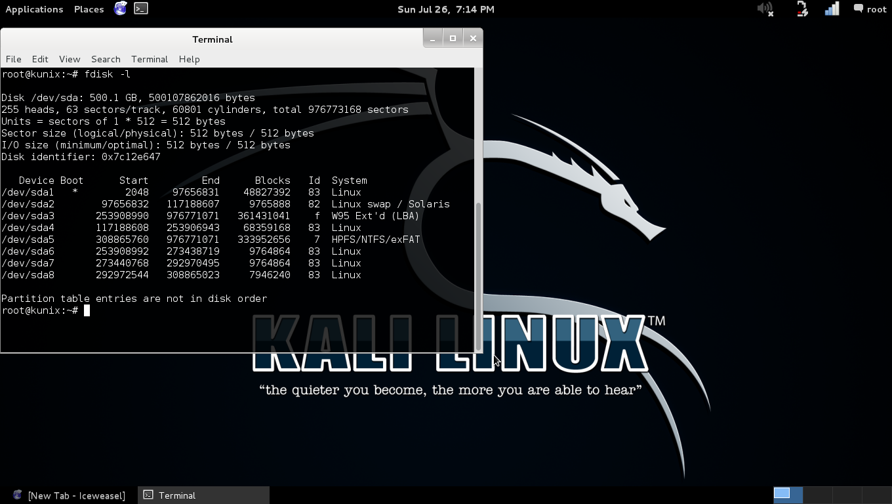The width and height of the screenshot is (892, 504).
Task: Open the Applications menu
Action: [34, 9]
